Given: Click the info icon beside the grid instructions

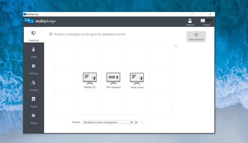Looking at the screenshot, I should [51, 34].
